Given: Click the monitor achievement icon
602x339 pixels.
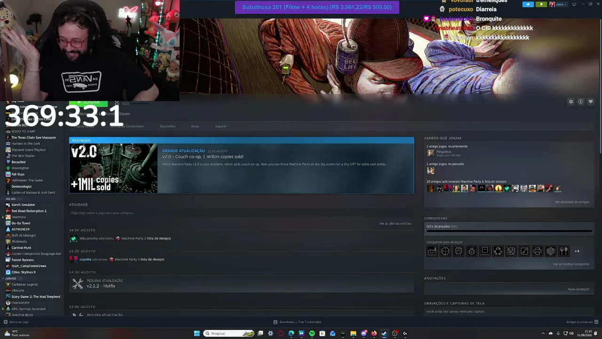Looking at the screenshot, I should 484,251.
